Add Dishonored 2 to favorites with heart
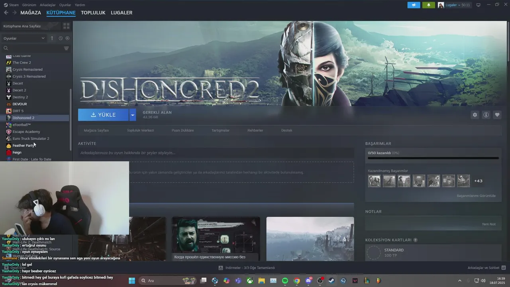The height and width of the screenshot is (287, 510). point(497,115)
